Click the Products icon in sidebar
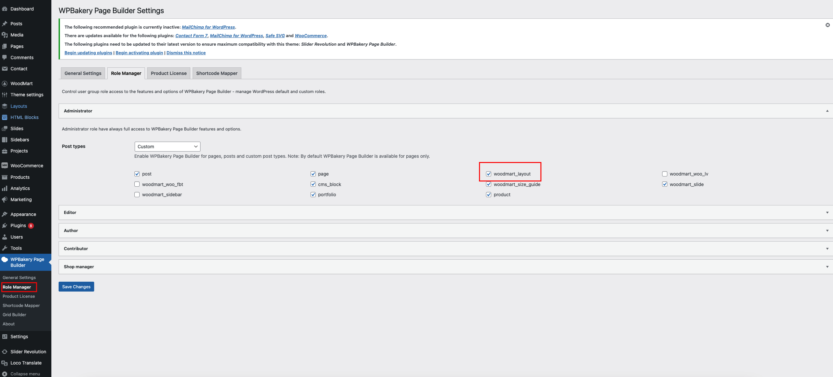This screenshot has width=833, height=377. coord(5,177)
